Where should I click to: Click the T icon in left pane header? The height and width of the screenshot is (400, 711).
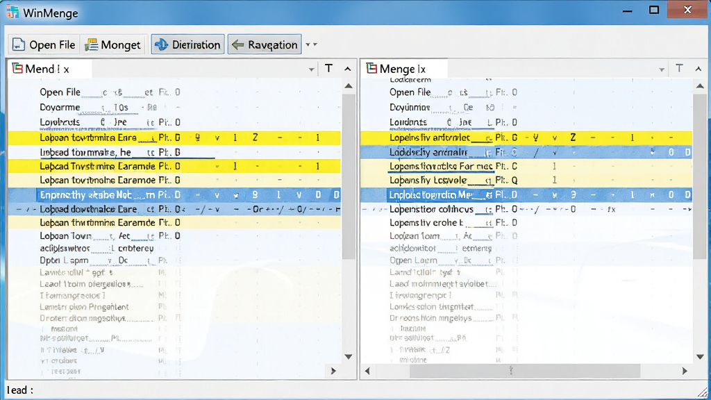pyautogui.click(x=328, y=69)
